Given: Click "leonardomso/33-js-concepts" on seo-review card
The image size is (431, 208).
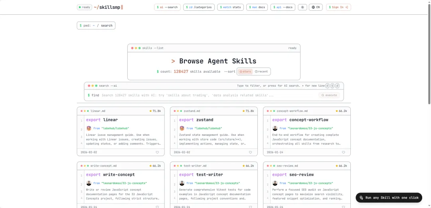Looking at the screenshot, I should (x=310, y=183).
